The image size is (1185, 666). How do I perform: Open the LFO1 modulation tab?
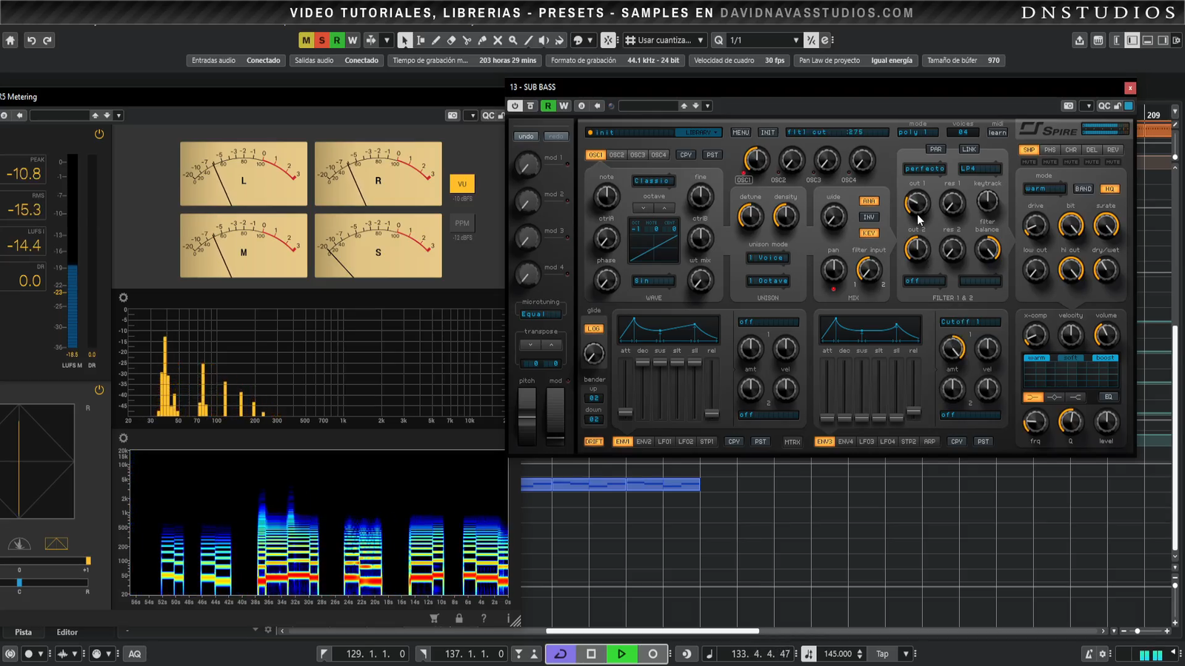pyautogui.click(x=664, y=442)
